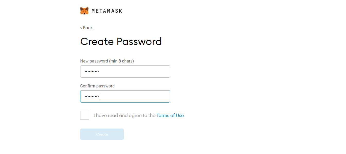
Task: Click the '(min 8 chars)' hint text
Action: pos(122,61)
